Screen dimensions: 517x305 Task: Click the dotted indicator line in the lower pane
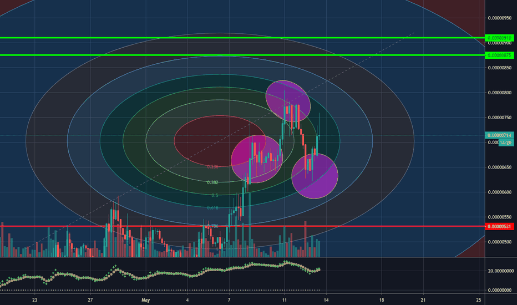point(160,290)
